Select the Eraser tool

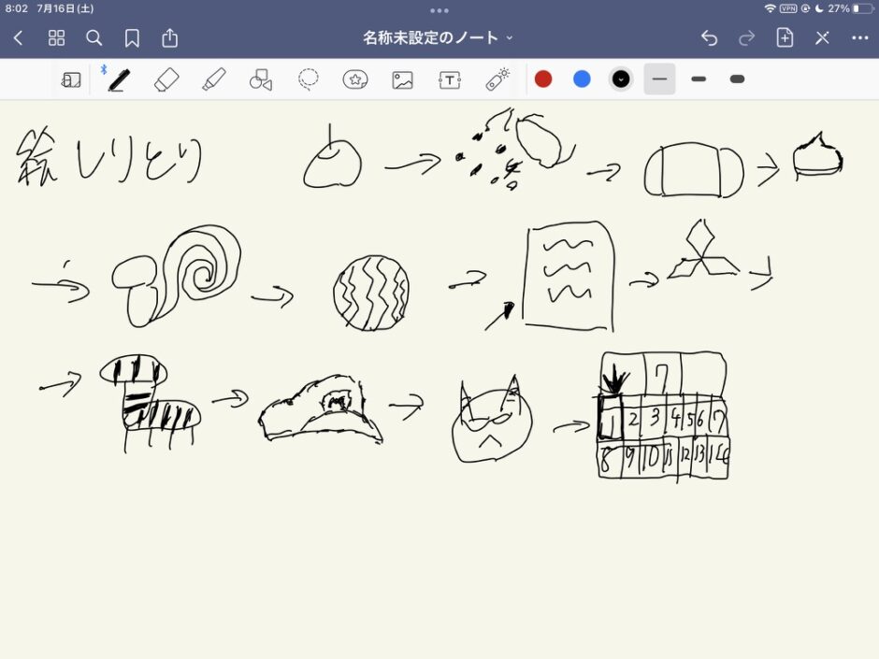[166, 79]
